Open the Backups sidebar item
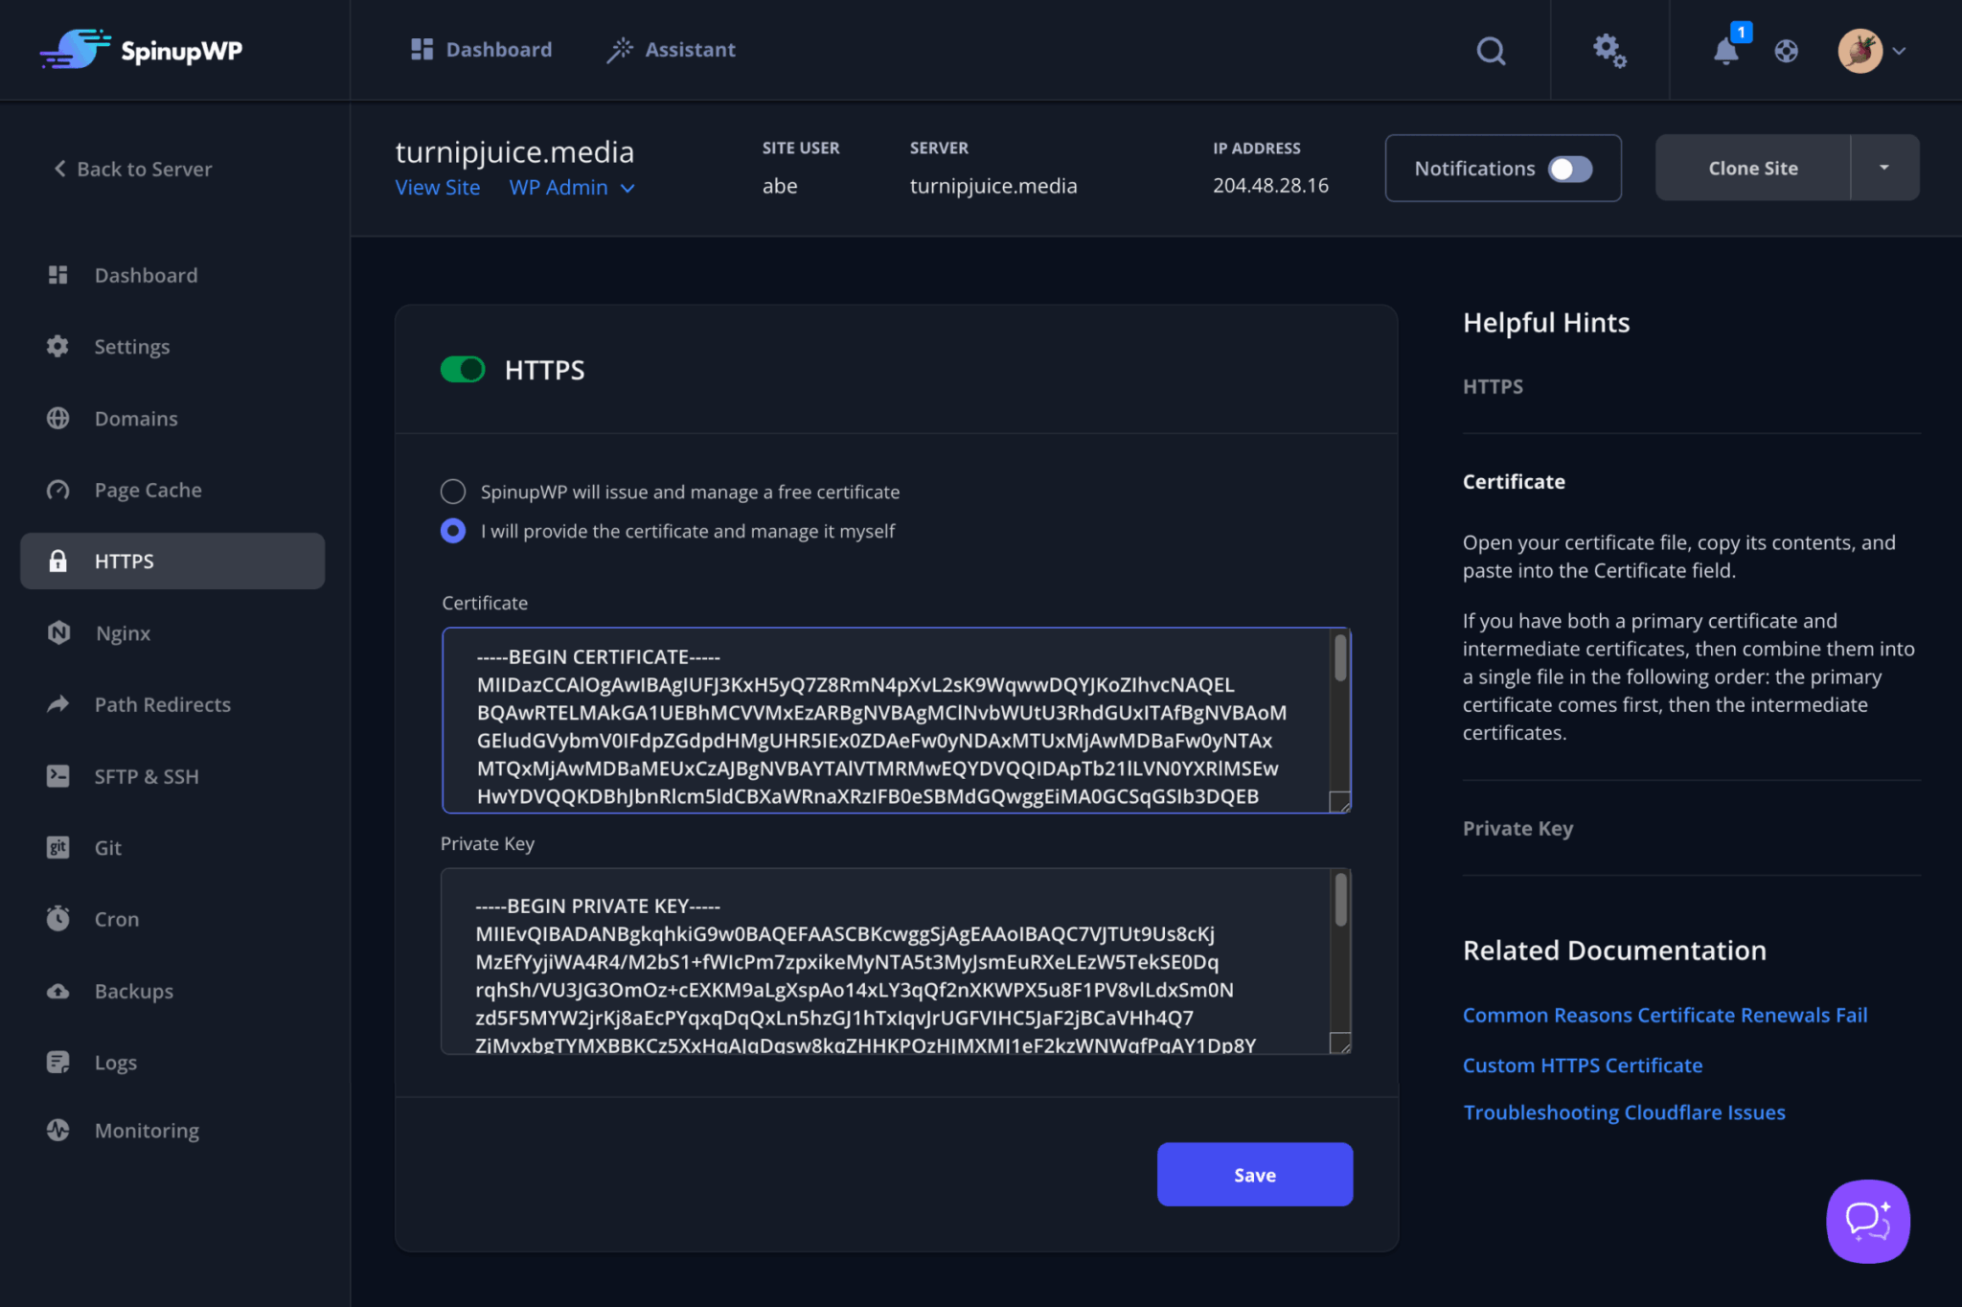This screenshot has height=1307, width=1962. click(x=172, y=991)
